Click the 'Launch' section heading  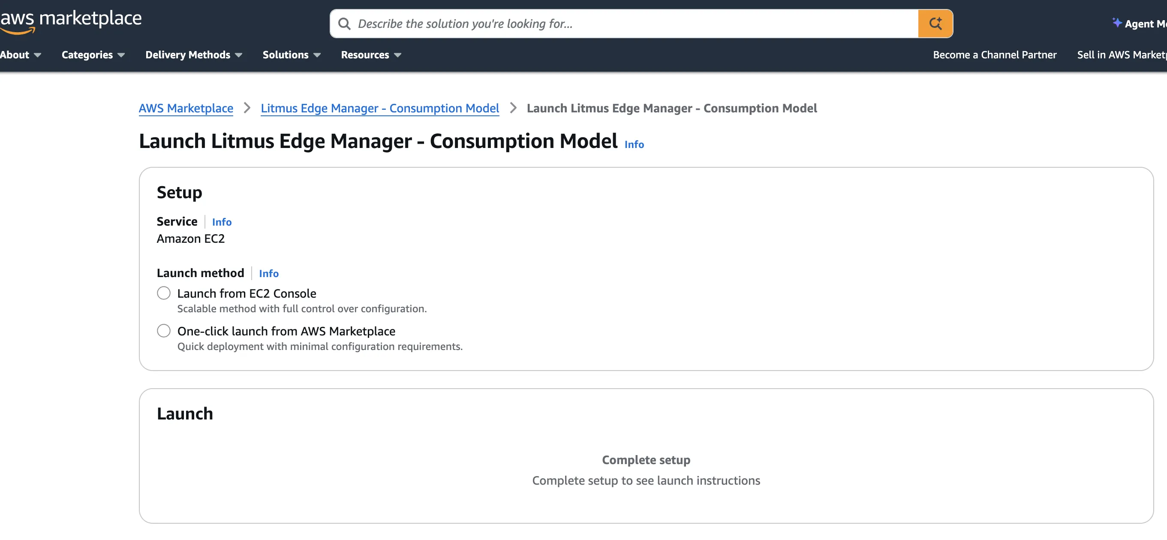pos(185,413)
